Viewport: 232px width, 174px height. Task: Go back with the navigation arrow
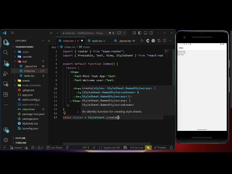tap(51, 33)
